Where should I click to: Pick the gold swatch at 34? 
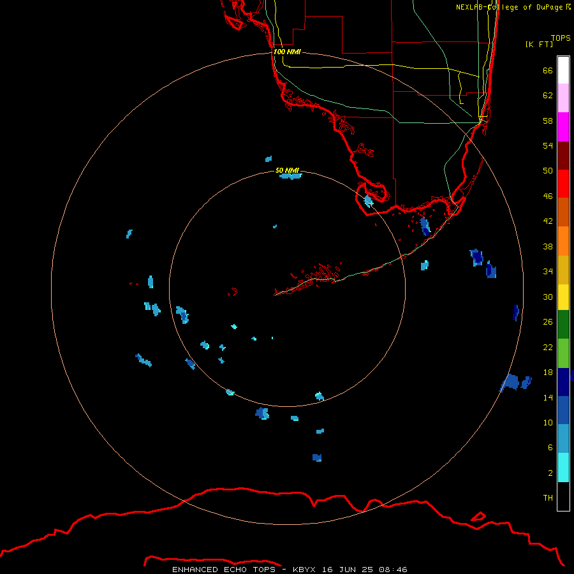(x=563, y=270)
